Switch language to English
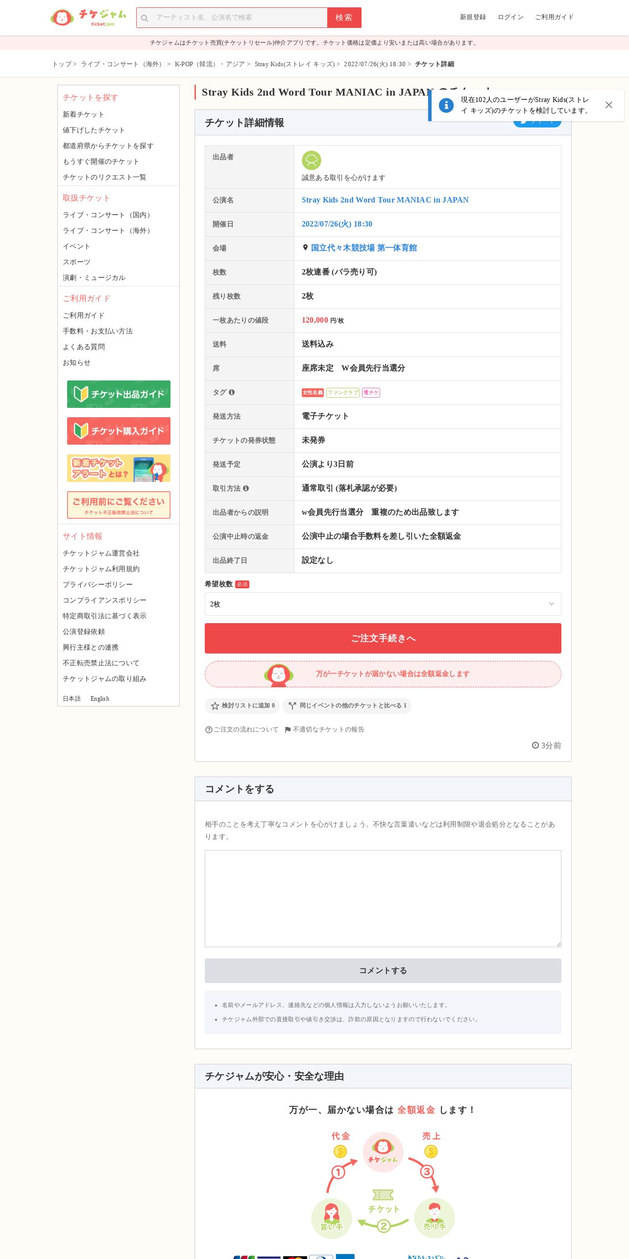Image resolution: width=629 pixels, height=1259 pixels. click(100, 699)
